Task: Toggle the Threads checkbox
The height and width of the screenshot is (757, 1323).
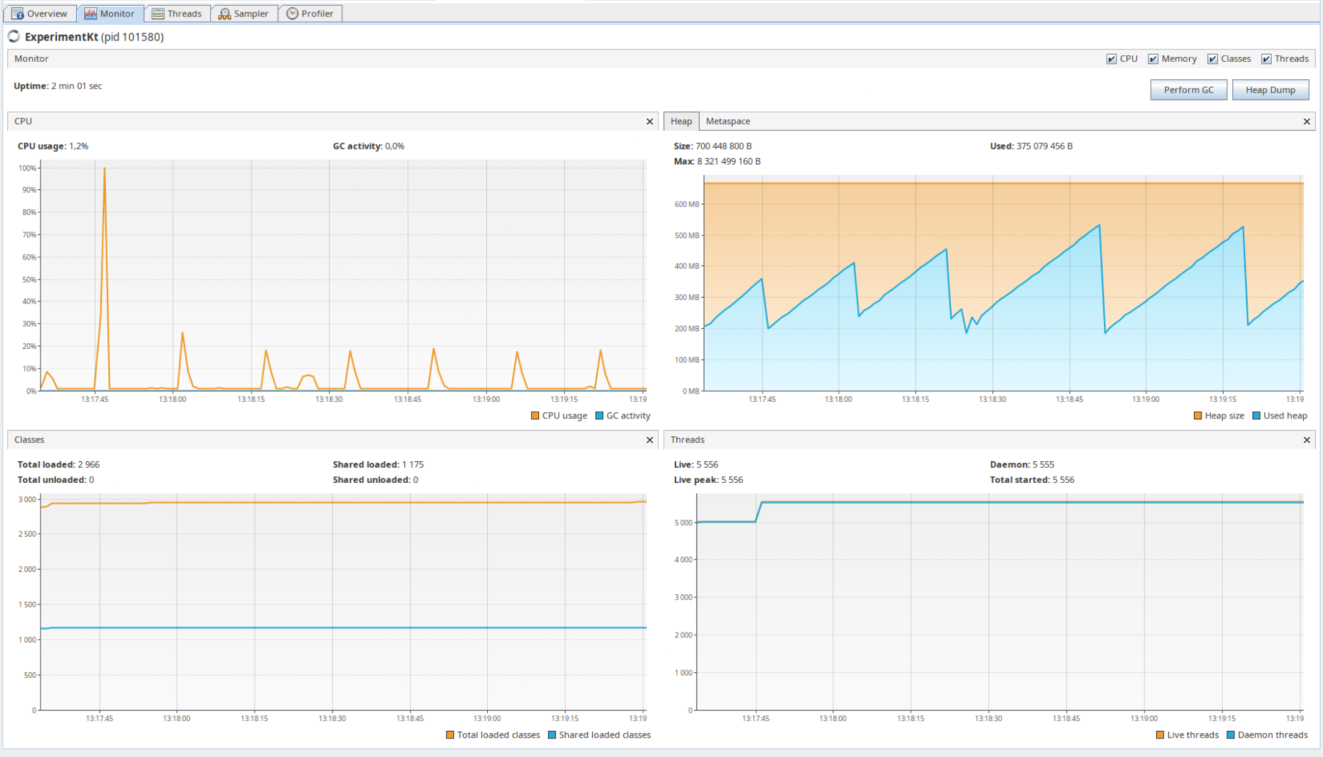Action: [1266, 59]
